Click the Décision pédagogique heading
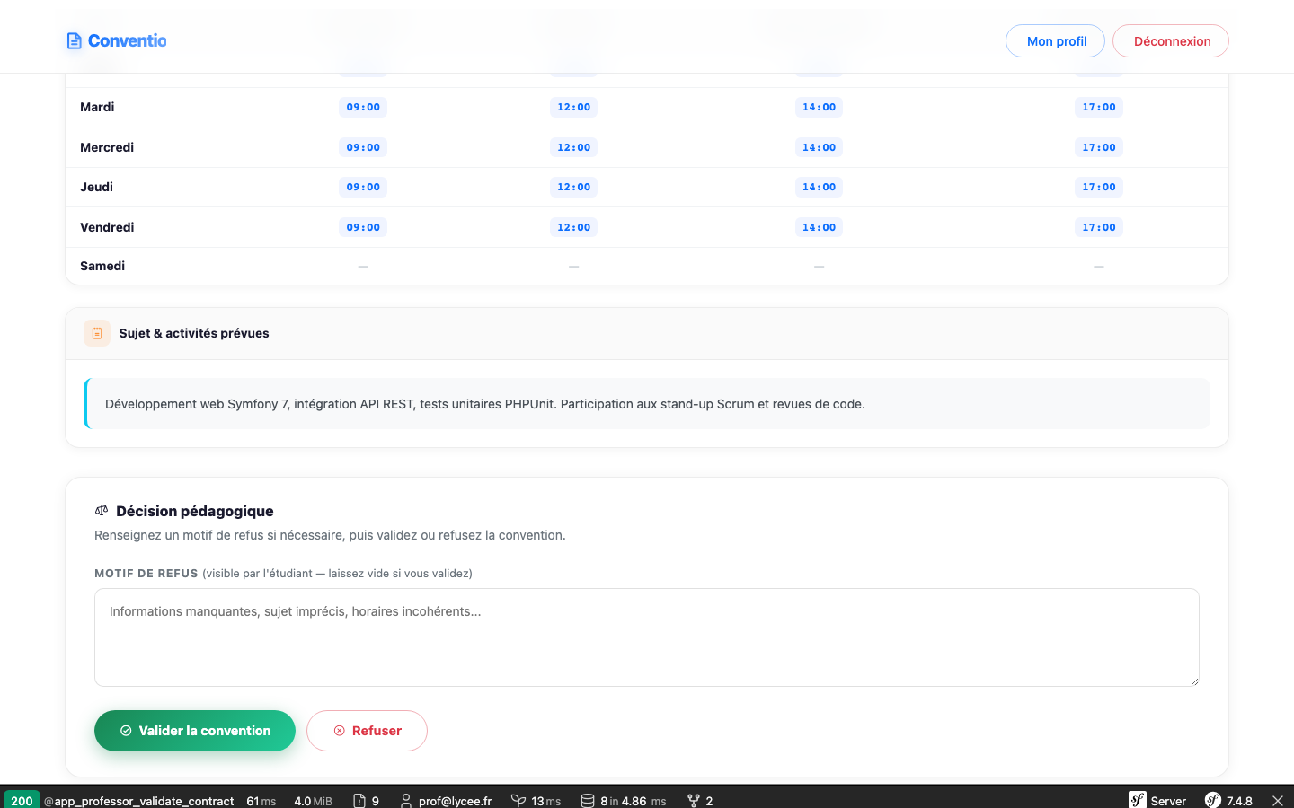 coord(195,511)
